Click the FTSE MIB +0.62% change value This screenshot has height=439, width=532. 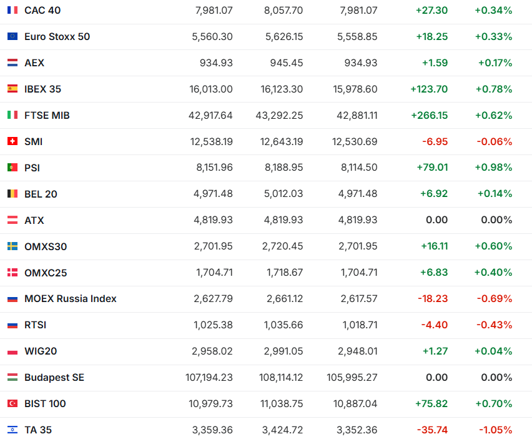[x=493, y=115]
